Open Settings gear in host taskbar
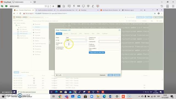Screen dimensions: 176x99 [x=117, y=97]
